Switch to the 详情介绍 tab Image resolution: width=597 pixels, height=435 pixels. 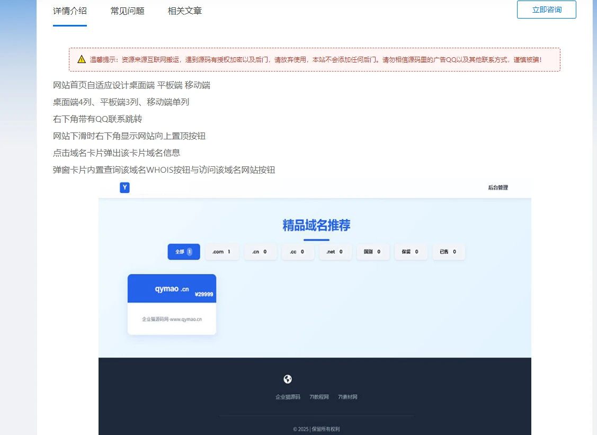click(x=70, y=11)
